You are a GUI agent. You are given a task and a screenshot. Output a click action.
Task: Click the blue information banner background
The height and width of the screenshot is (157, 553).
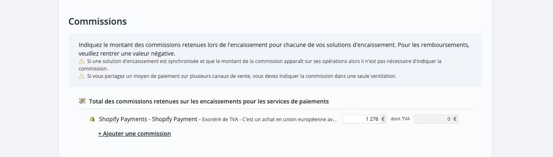pos(275,60)
